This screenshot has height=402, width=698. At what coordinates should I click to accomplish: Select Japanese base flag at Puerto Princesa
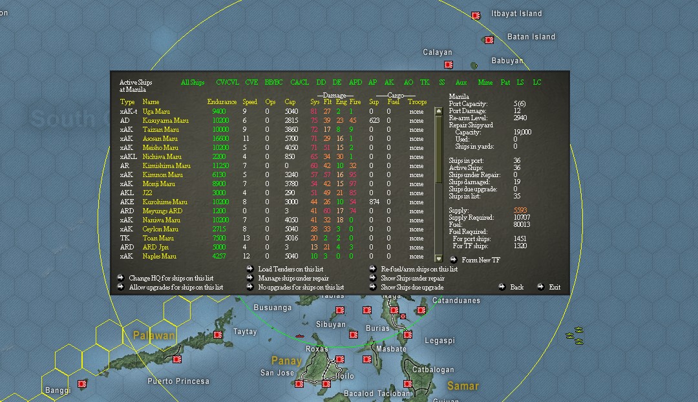coord(177,359)
